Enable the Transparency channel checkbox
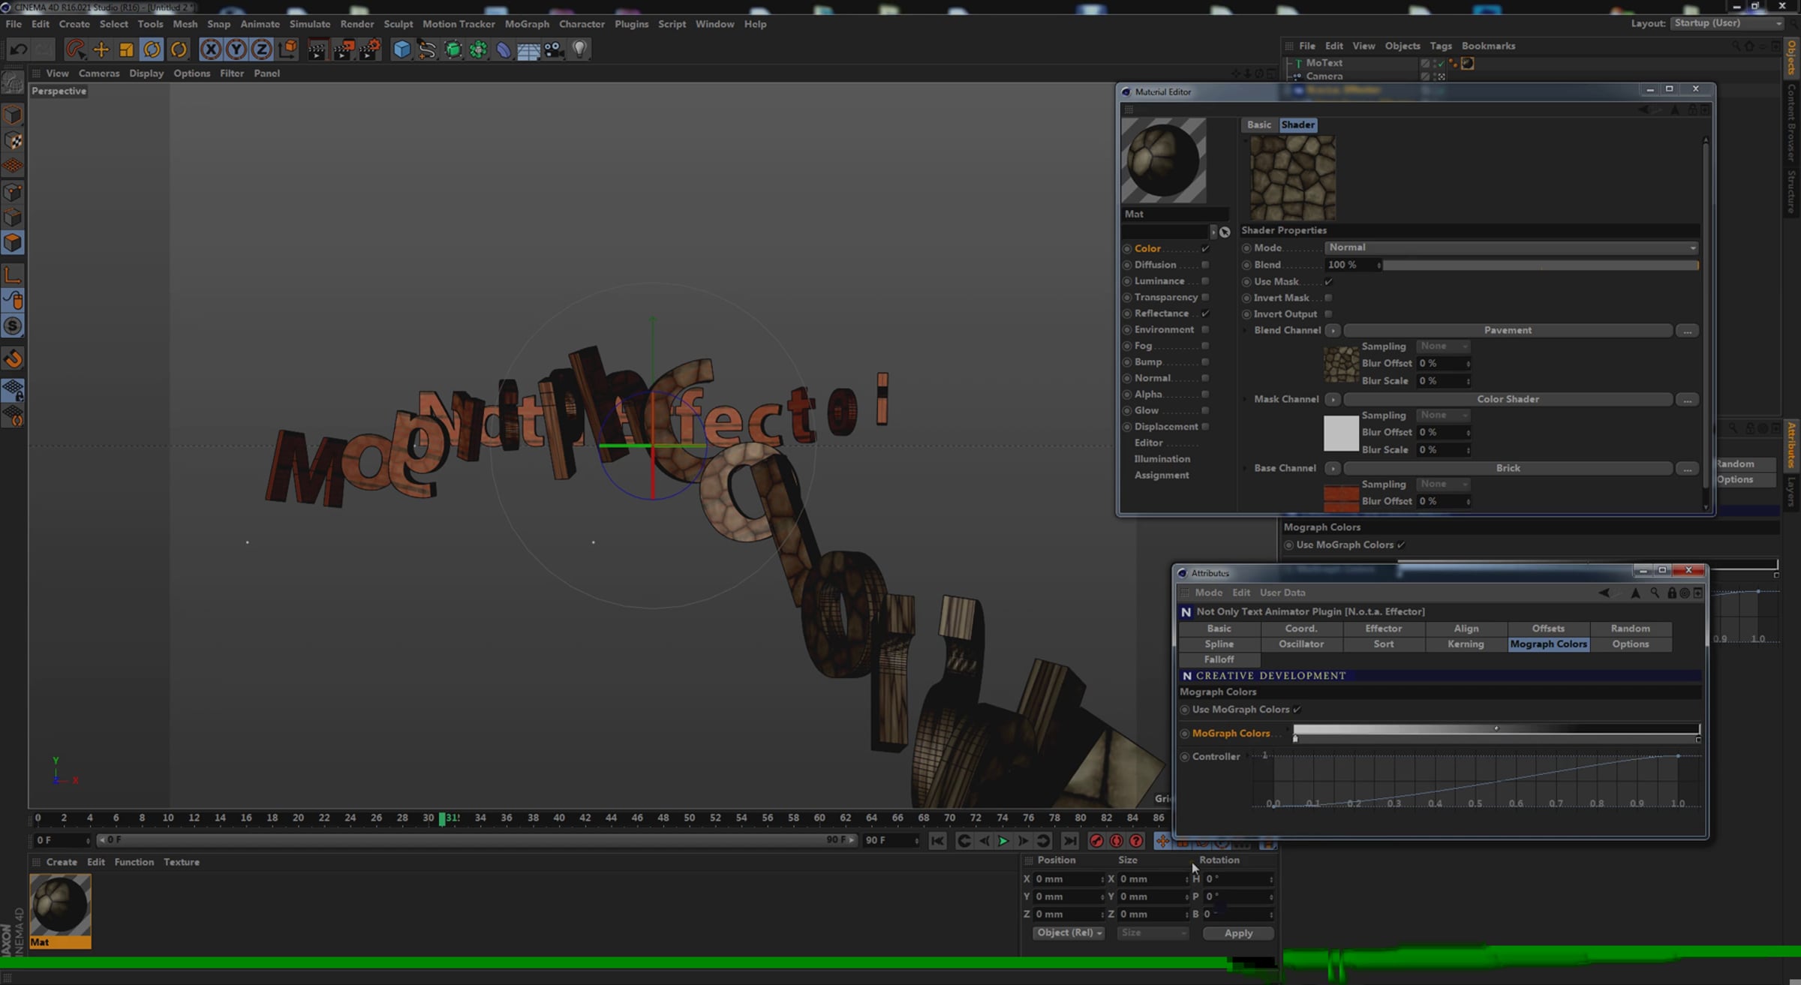 pos(1205,298)
